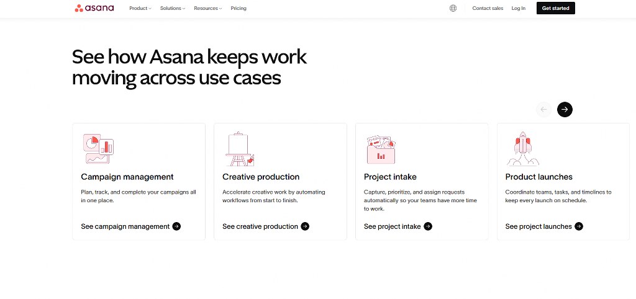Click the next carousel arrow button

point(565,109)
